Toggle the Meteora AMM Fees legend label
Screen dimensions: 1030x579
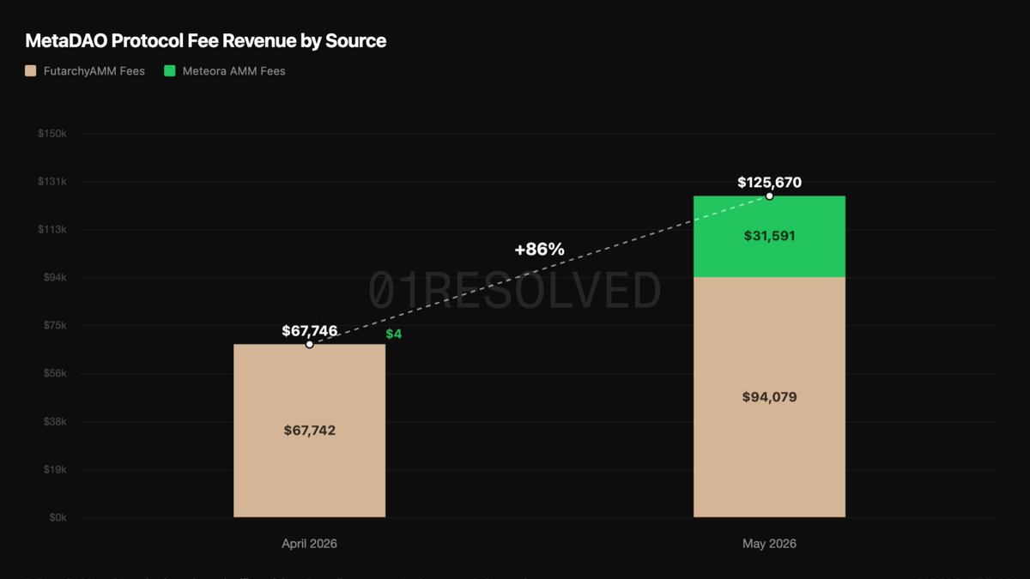pos(233,71)
